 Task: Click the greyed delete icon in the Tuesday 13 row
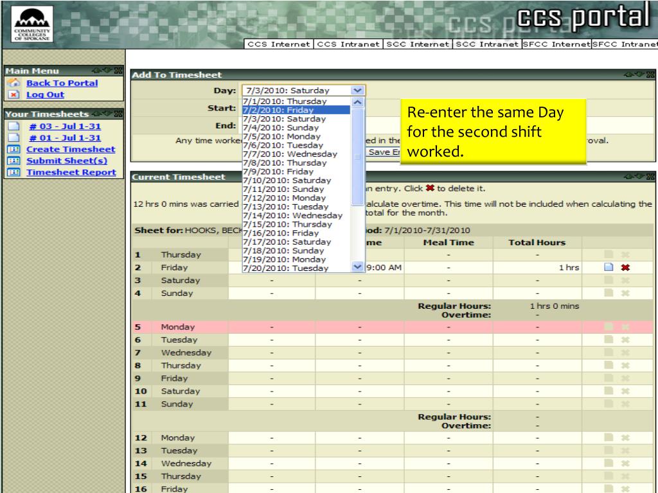(x=625, y=451)
